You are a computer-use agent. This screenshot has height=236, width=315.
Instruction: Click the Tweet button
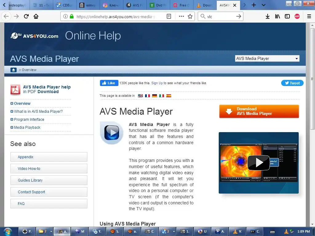coord(292,83)
